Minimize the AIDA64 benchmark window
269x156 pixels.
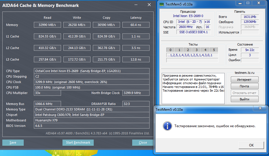click(136, 5)
